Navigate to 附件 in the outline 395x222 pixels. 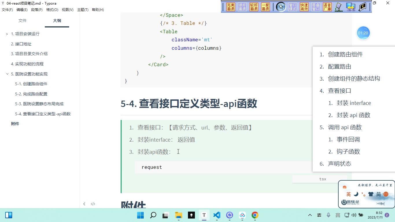pyautogui.click(x=15, y=124)
